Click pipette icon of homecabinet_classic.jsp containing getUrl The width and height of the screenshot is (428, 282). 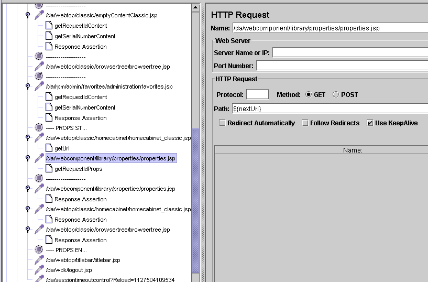39,137
